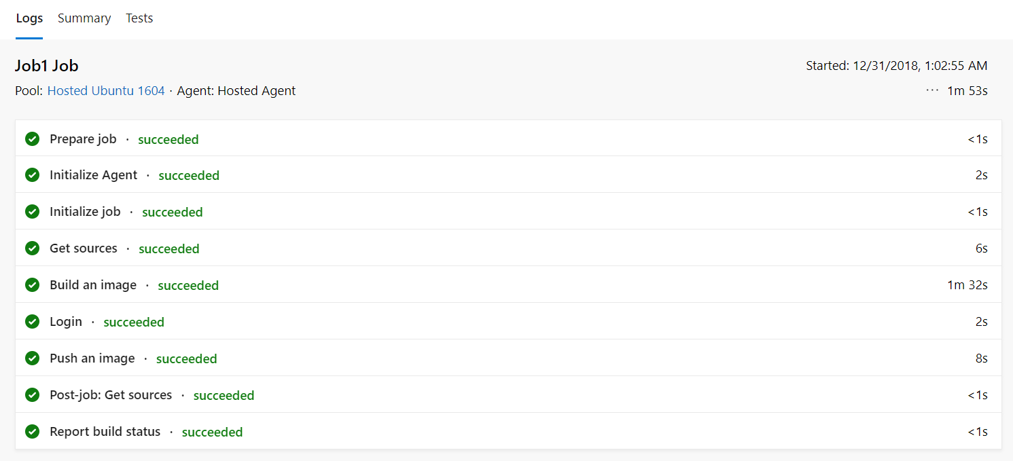Click the green check icon next to Login

pyautogui.click(x=32, y=322)
